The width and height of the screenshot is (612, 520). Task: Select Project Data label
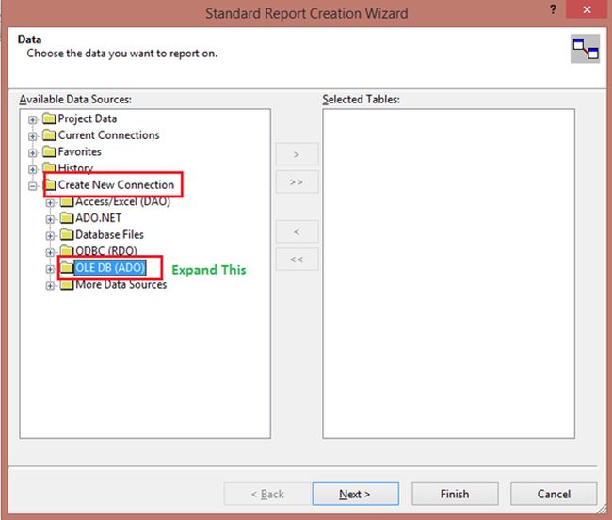coord(88,118)
